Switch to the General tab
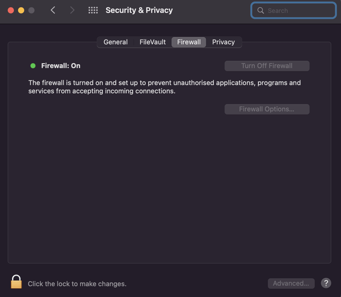The height and width of the screenshot is (297, 341). click(x=116, y=42)
